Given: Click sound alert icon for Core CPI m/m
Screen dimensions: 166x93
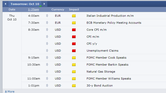Looking at the screenshot, I should (x=47, y=30).
